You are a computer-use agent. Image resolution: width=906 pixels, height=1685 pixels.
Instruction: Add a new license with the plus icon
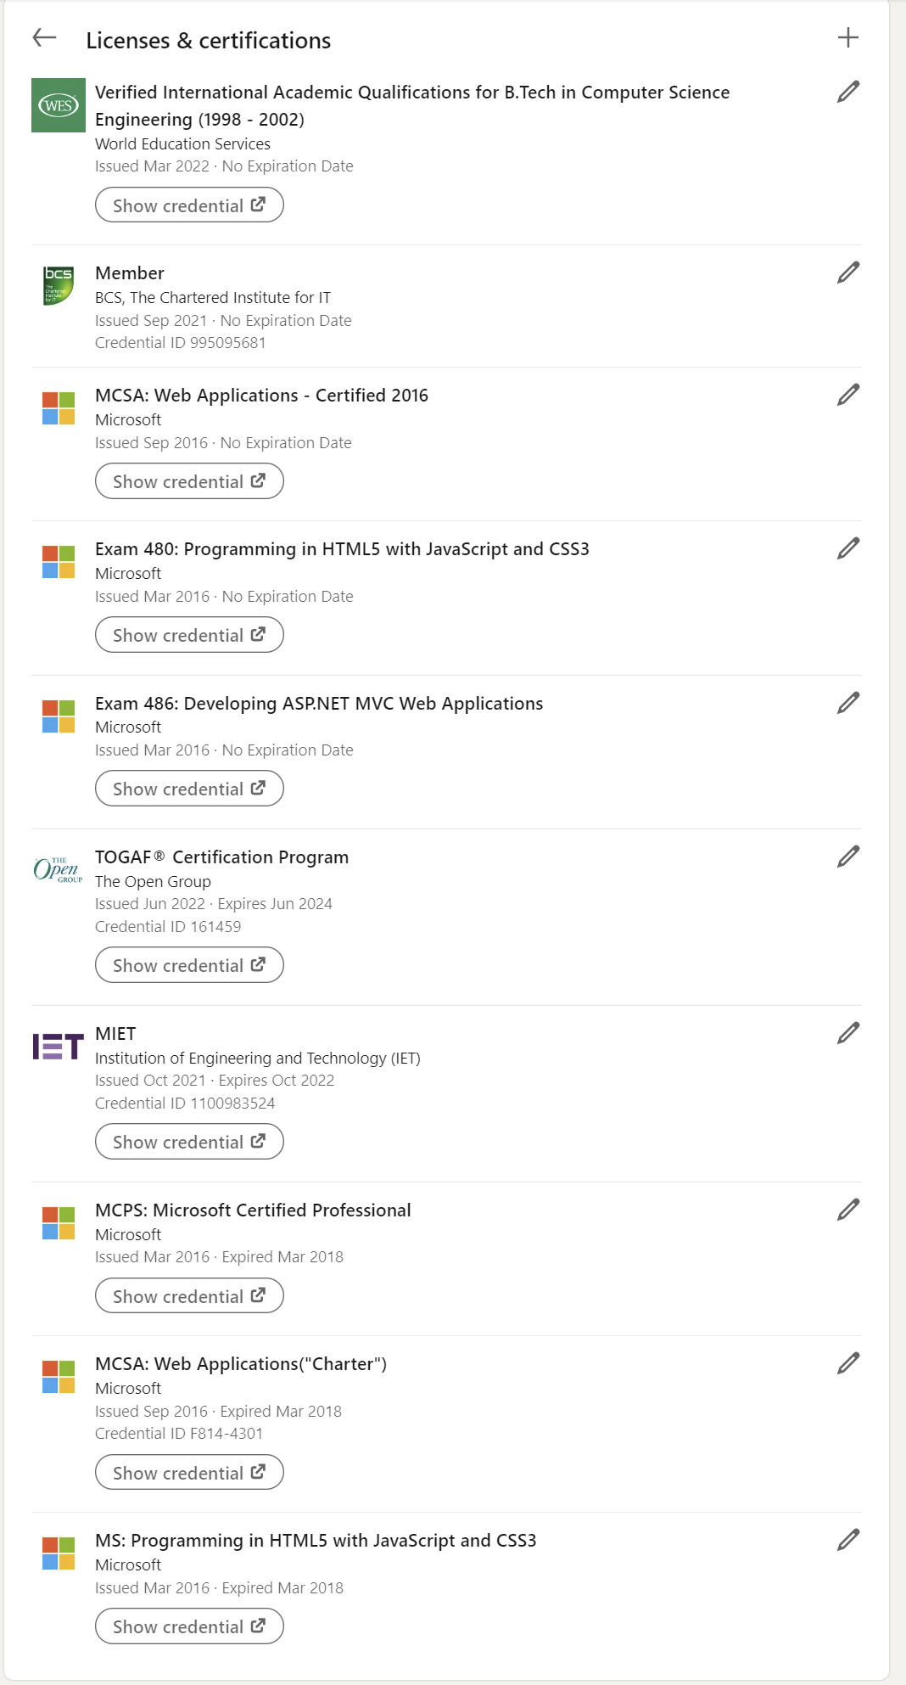click(847, 37)
